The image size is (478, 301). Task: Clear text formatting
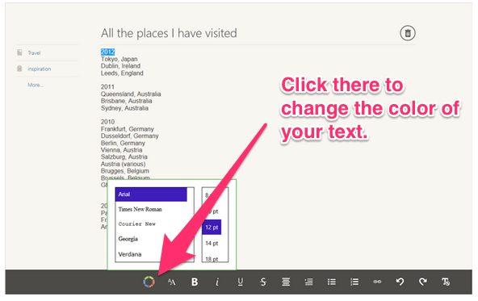pyautogui.click(x=446, y=282)
